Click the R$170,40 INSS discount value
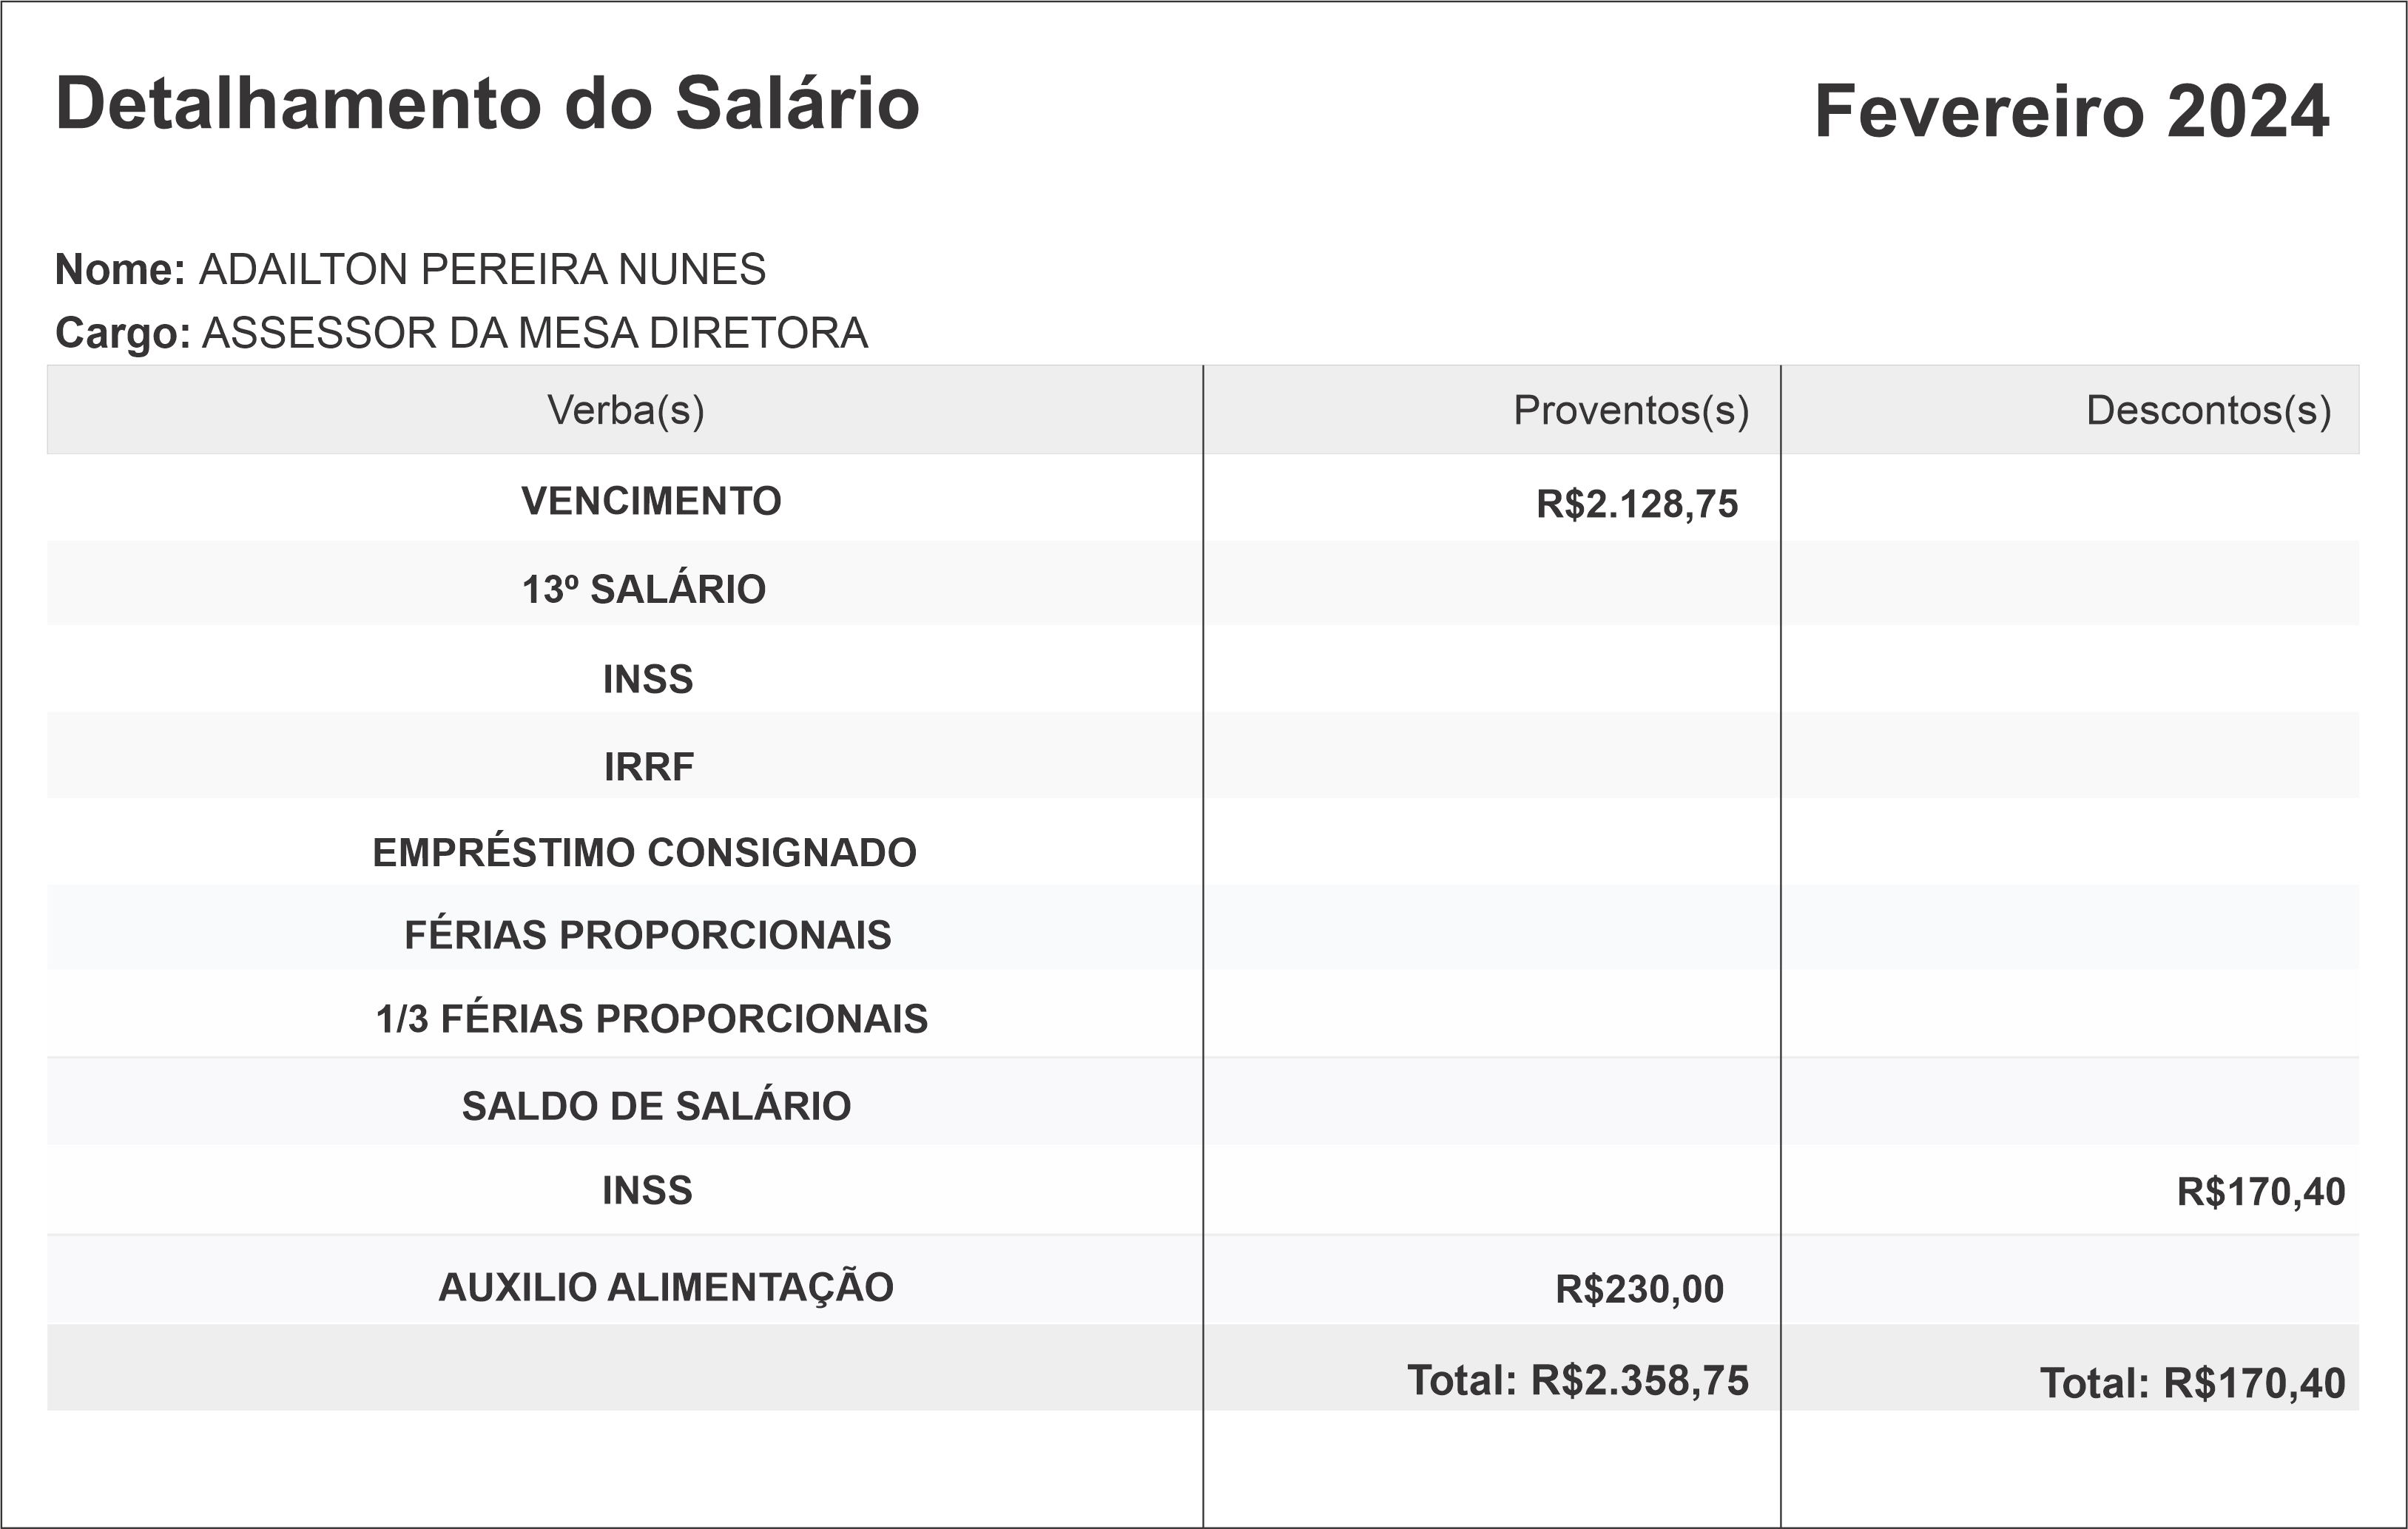 pos(2260,1192)
